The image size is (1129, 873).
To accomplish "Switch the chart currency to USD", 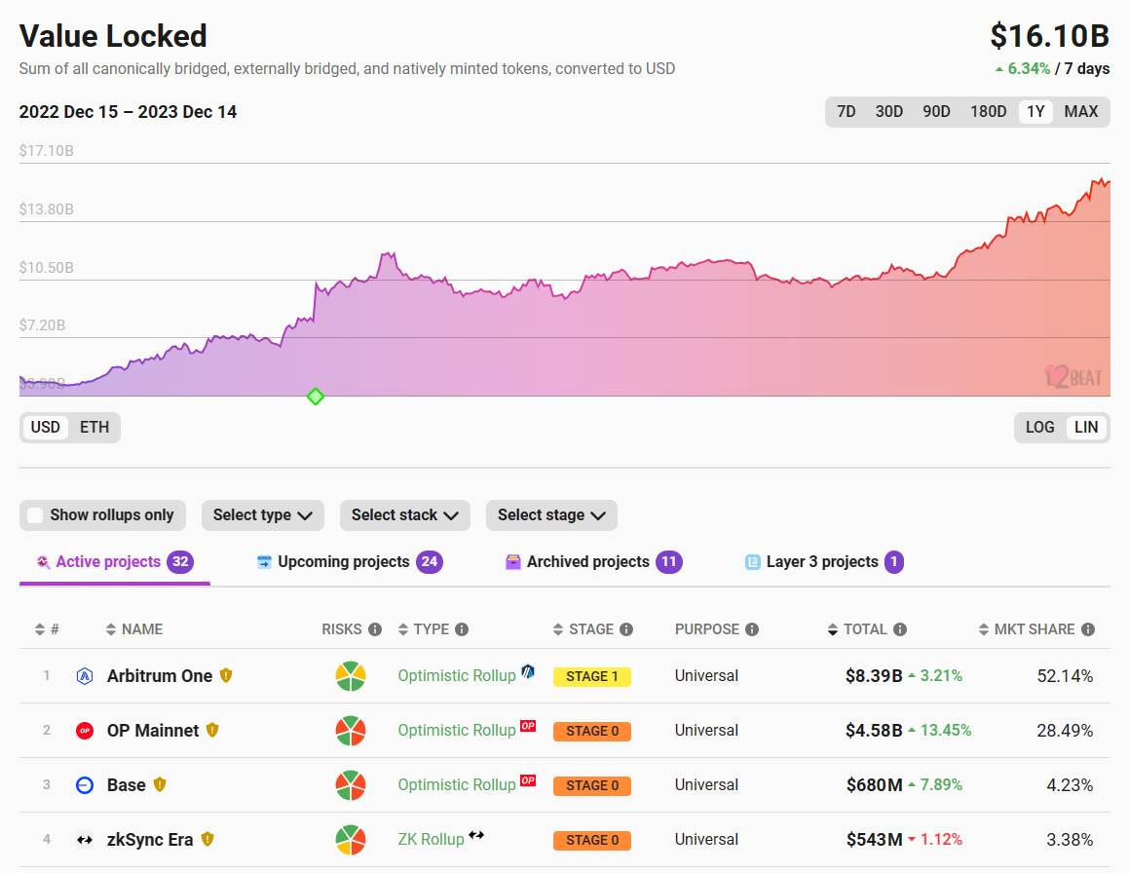I will [x=46, y=427].
